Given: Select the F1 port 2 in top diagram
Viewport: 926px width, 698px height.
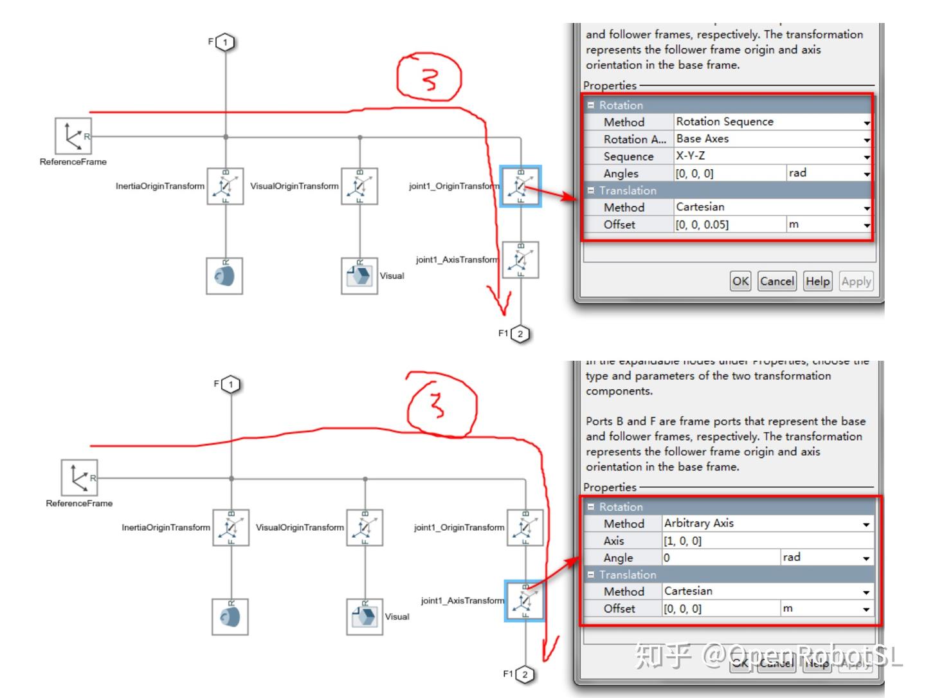Looking at the screenshot, I should [520, 334].
